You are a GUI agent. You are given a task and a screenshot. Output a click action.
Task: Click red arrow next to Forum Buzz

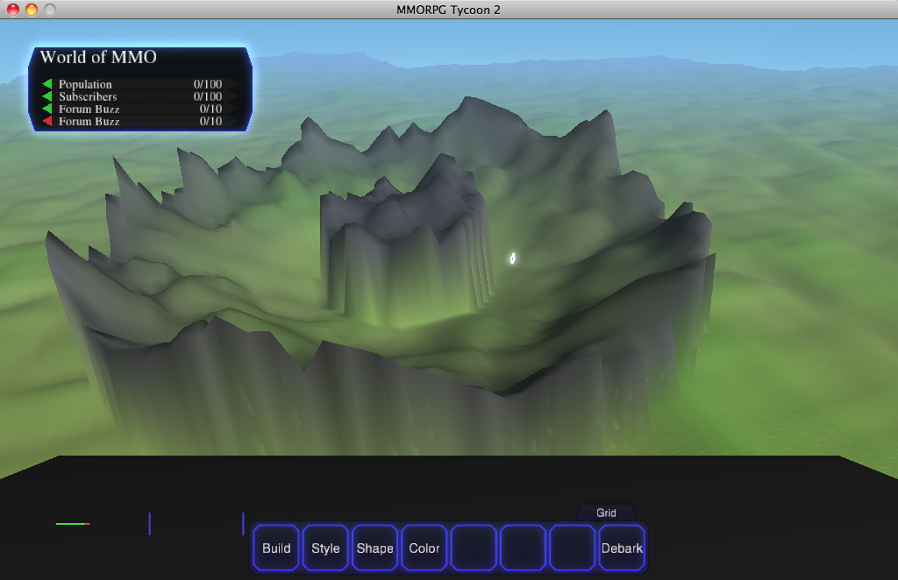pos(47,121)
